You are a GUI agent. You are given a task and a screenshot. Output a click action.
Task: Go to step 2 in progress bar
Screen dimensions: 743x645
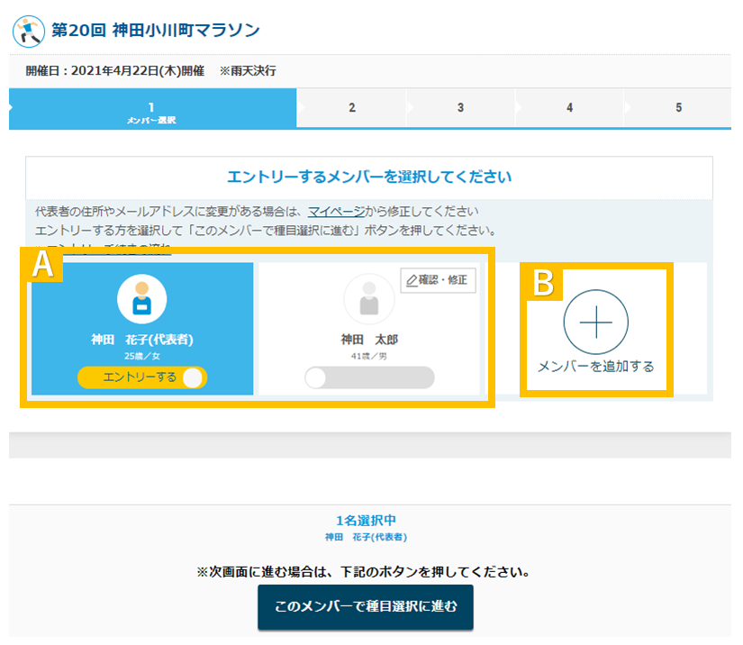tap(351, 107)
